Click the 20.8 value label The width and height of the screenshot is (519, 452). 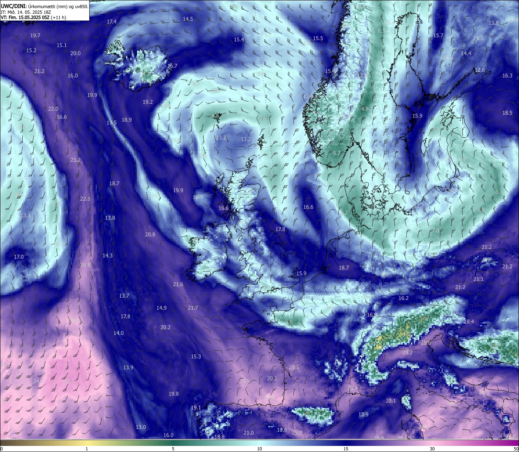click(x=150, y=235)
